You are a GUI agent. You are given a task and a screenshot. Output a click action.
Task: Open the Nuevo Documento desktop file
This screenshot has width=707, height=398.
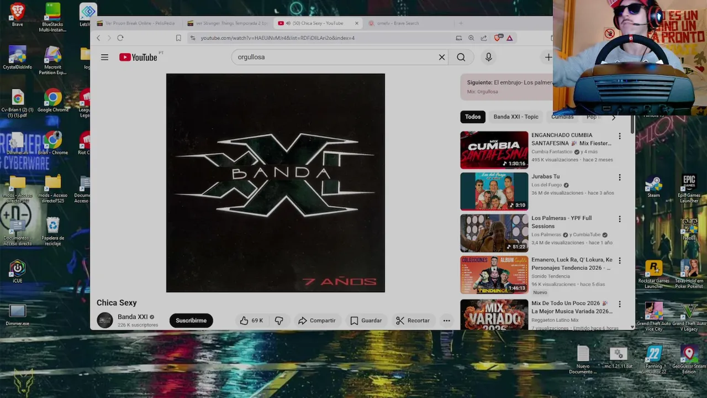coord(583,360)
